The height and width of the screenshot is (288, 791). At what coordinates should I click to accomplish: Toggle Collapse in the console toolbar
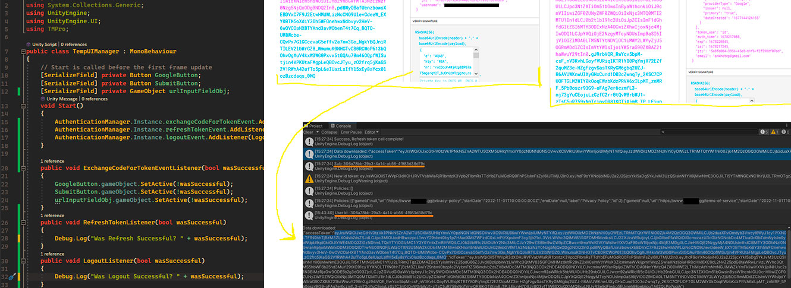[329, 132]
